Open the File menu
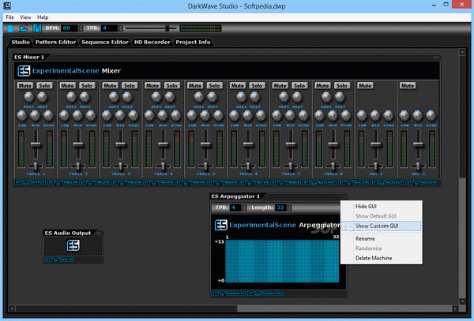474x321 pixels. 9,17
